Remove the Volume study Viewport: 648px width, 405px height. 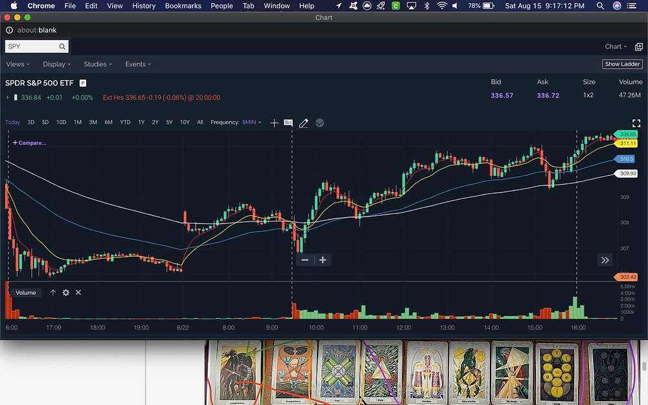[x=78, y=293]
